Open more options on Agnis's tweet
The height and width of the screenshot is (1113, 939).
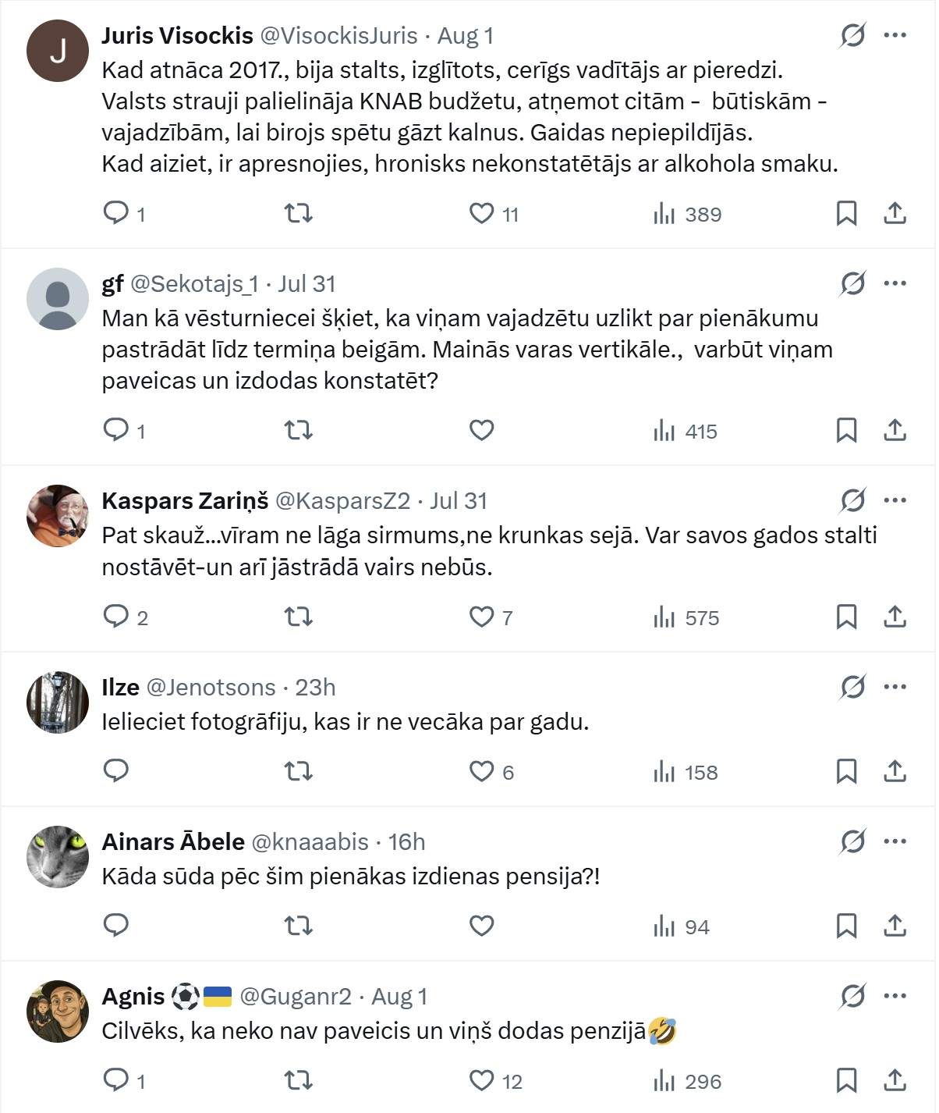pos(895,996)
